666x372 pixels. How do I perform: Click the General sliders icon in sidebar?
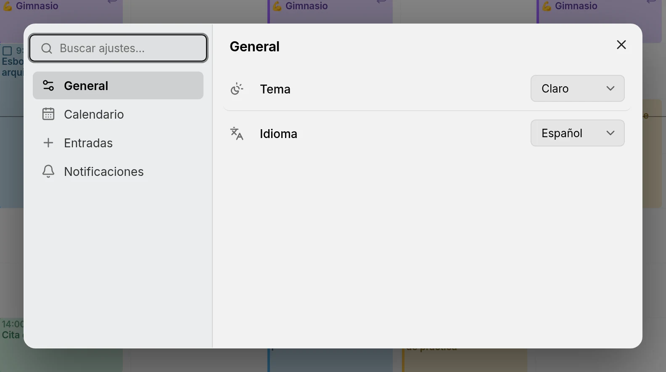click(x=48, y=85)
